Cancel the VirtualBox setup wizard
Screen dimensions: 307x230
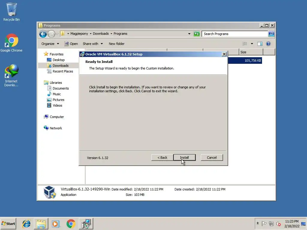click(x=212, y=158)
